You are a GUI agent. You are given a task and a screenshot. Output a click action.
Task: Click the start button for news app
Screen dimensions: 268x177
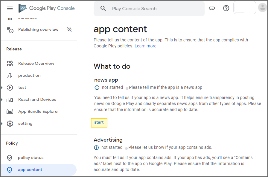99,122
